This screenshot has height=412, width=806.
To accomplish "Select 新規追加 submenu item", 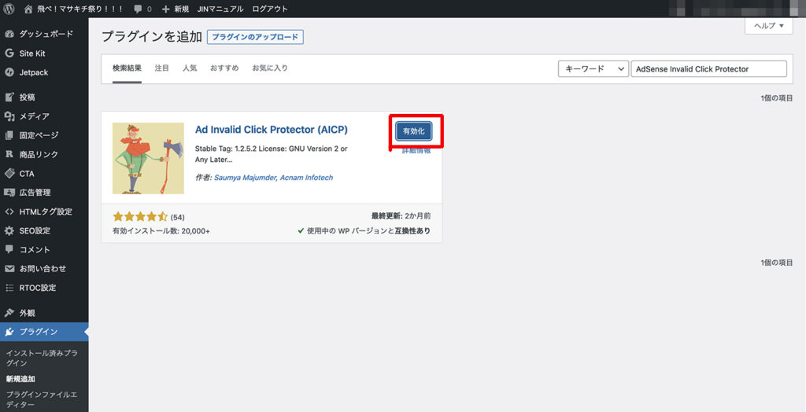I will click(20, 379).
